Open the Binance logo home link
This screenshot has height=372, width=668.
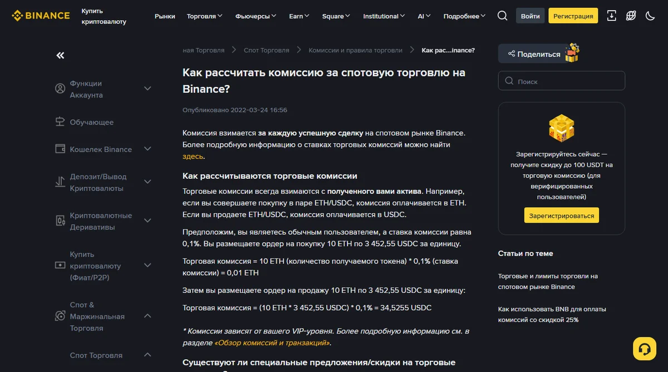(x=41, y=16)
